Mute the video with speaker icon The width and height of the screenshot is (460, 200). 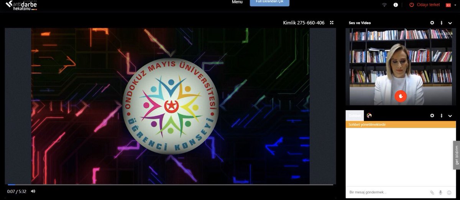[33, 191]
